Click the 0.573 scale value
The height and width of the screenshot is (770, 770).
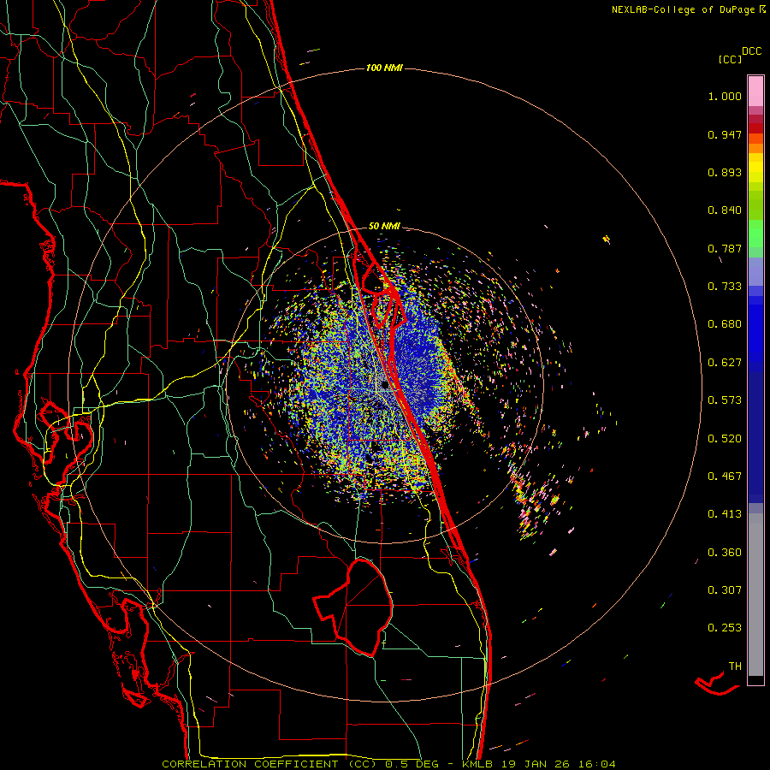point(725,400)
